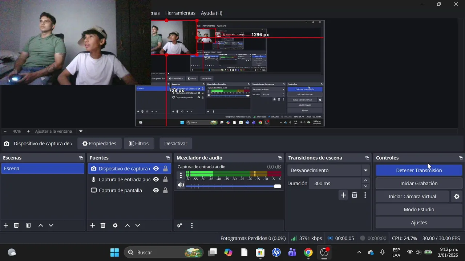Toggle lock on Captura de pantalla source
This screenshot has height=261, width=465.
click(x=165, y=190)
